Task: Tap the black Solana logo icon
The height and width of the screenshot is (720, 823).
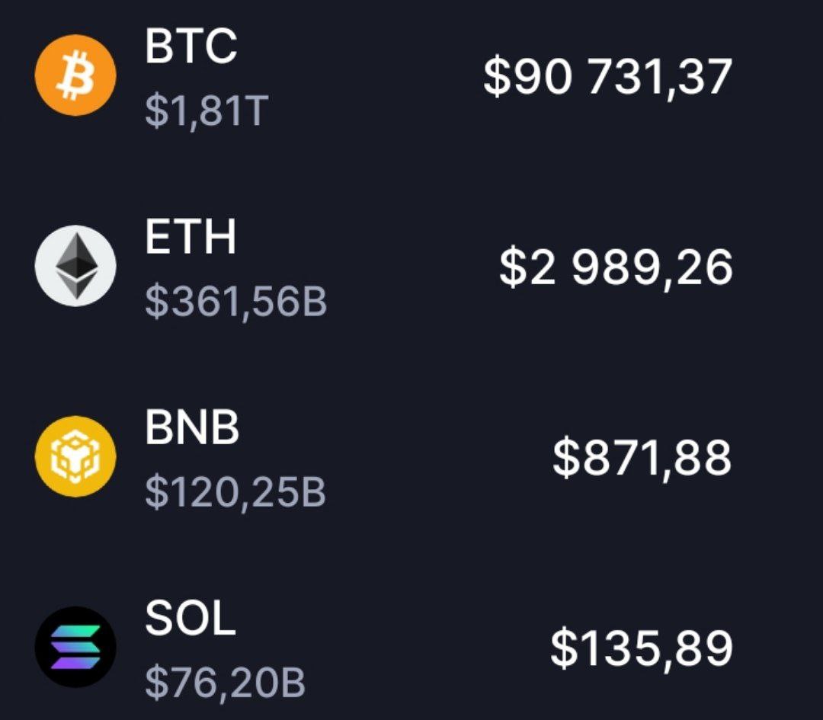Action: [x=75, y=647]
